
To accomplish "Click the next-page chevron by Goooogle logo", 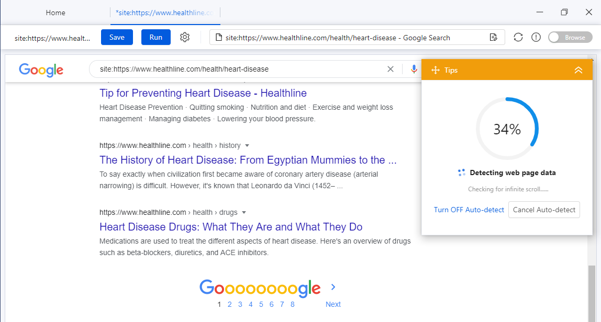I will click(x=333, y=287).
